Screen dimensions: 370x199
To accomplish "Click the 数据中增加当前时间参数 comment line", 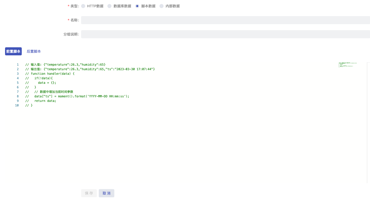I will [49, 92].
